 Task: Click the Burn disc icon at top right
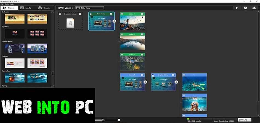pos(254,8)
